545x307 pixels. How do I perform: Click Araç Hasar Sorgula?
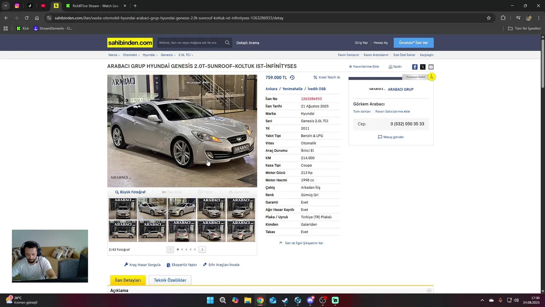tap(142, 265)
